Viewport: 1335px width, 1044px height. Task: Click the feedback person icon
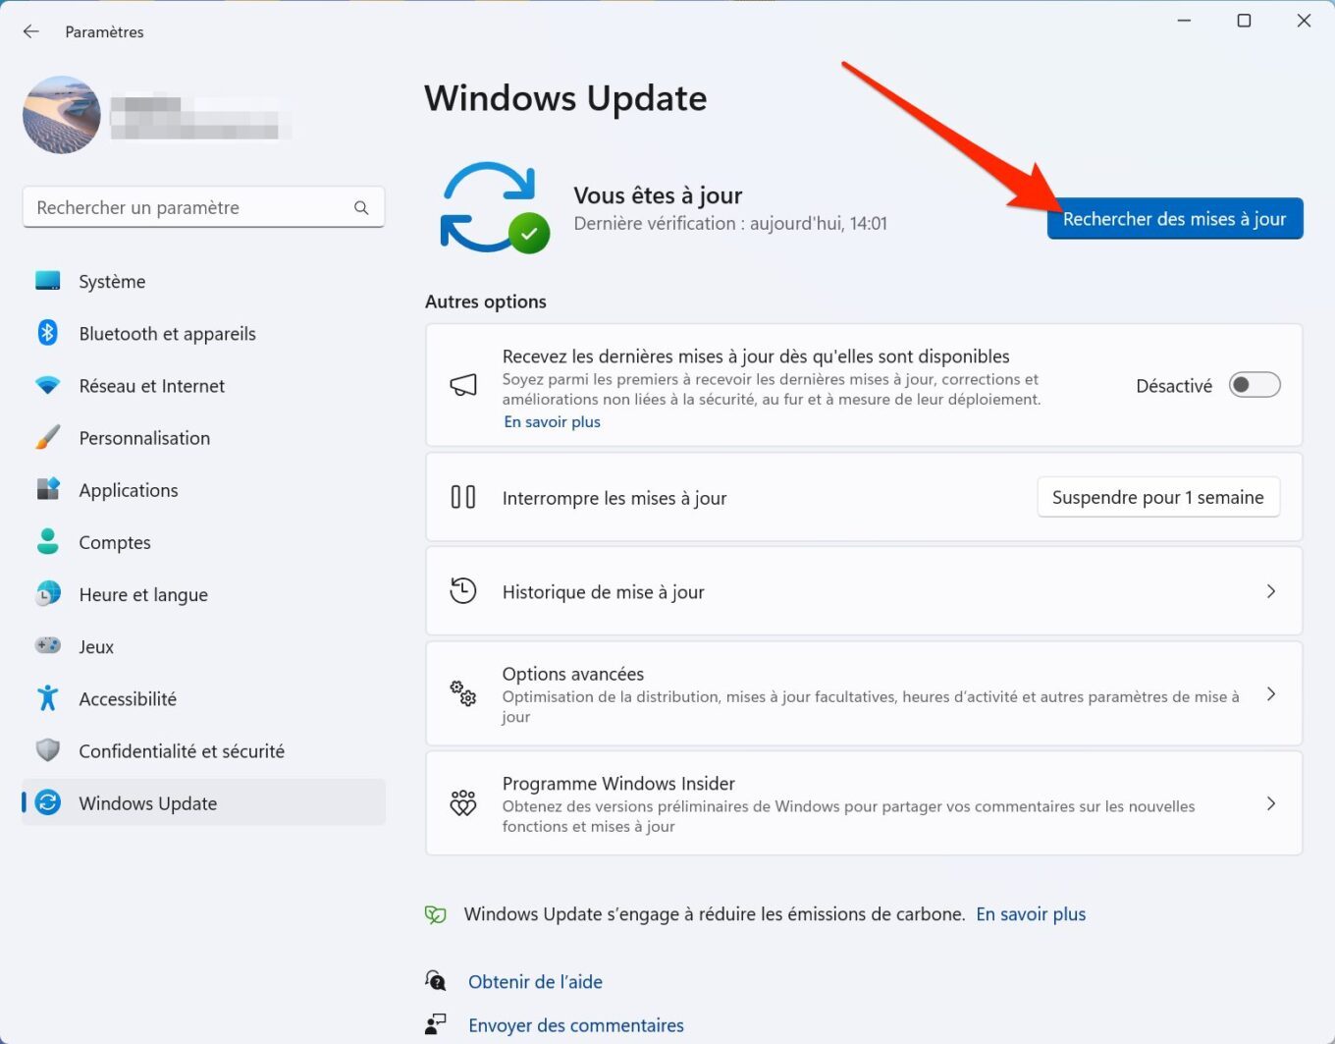436,1024
